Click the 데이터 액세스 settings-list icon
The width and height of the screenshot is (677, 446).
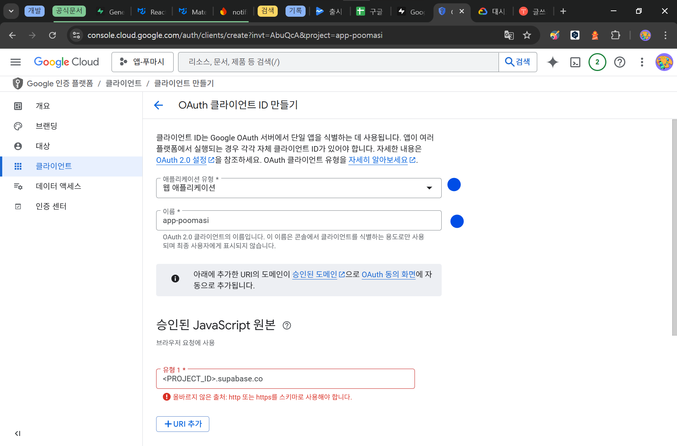tap(18, 186)
